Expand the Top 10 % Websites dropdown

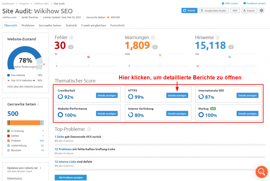pyautogui.click(x=34, y=80)
